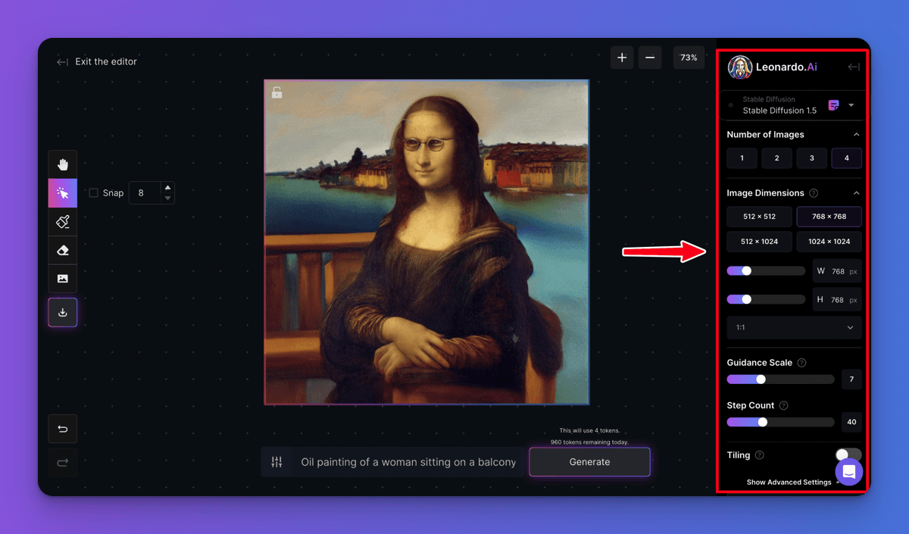Click '960 tokens remaining today.' text
The height and width of the screenshot is (534, 909).
(589, 442)
